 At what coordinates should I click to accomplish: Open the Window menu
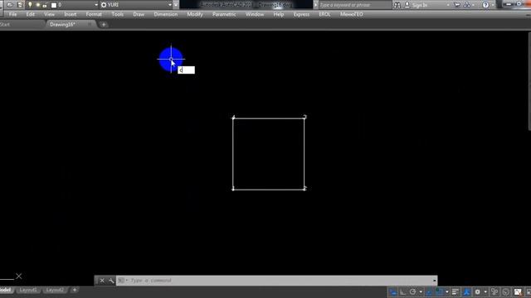tap(255, 15)
